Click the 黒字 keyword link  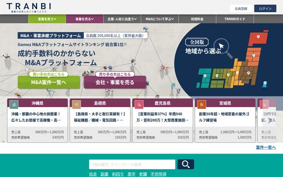click(131, 174)
